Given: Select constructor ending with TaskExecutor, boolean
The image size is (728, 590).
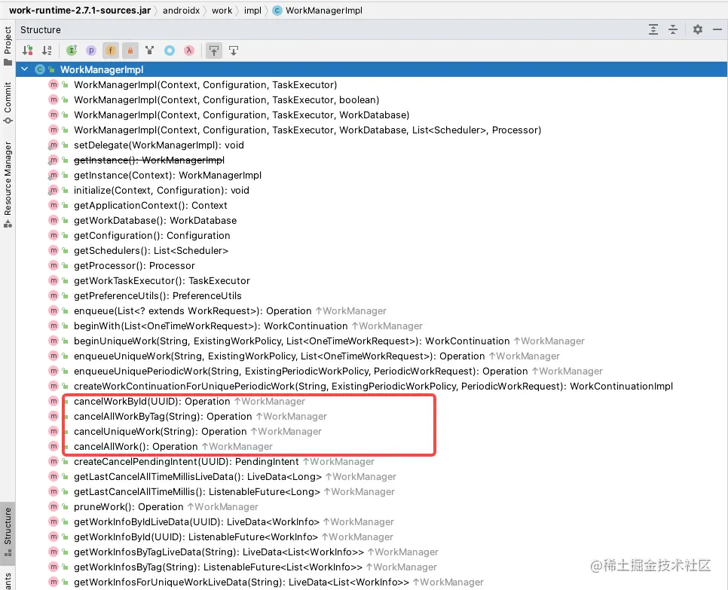Looking at the screenshot, I should [x=226, y=99].
